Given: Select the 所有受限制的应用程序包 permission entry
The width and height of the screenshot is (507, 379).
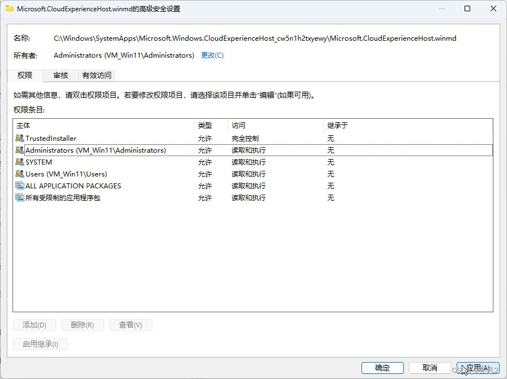Looking at the screenshot, I should point(253,197).
